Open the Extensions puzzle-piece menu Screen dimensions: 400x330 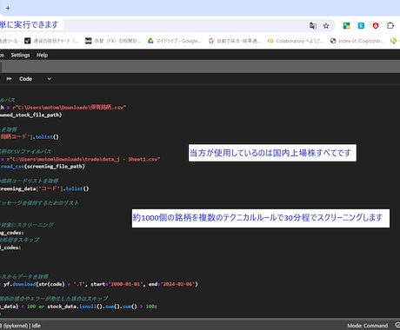point(390,26)
